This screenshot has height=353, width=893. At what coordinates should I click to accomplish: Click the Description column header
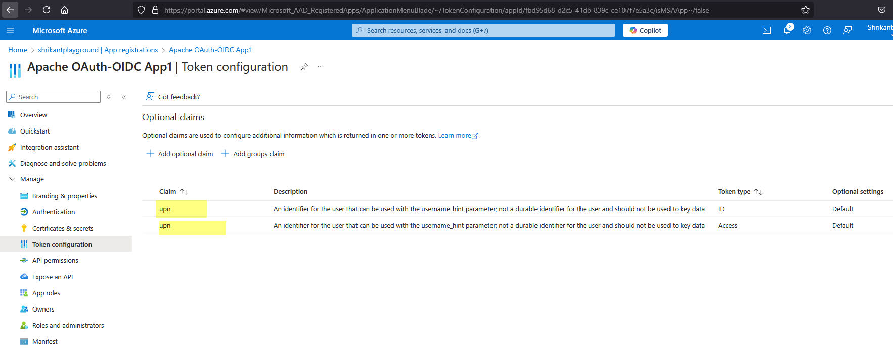pos(290,191)
